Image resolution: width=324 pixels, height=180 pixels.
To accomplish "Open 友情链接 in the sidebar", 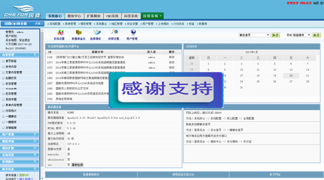I will (11, 128).
